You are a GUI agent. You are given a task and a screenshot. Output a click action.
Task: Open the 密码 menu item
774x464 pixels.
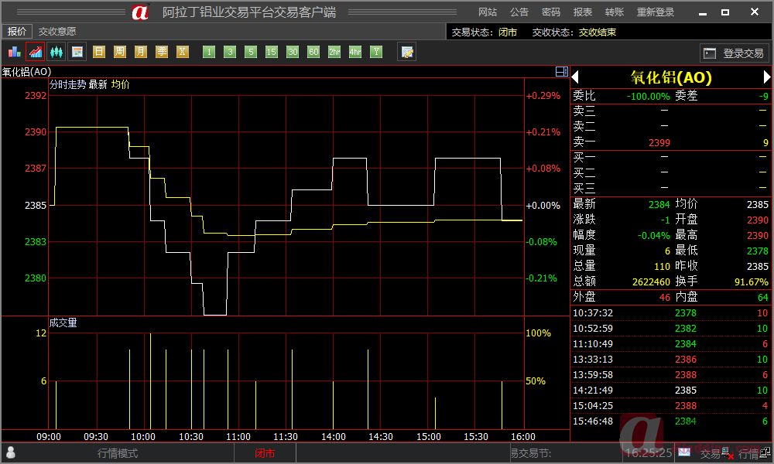point(551,12)
